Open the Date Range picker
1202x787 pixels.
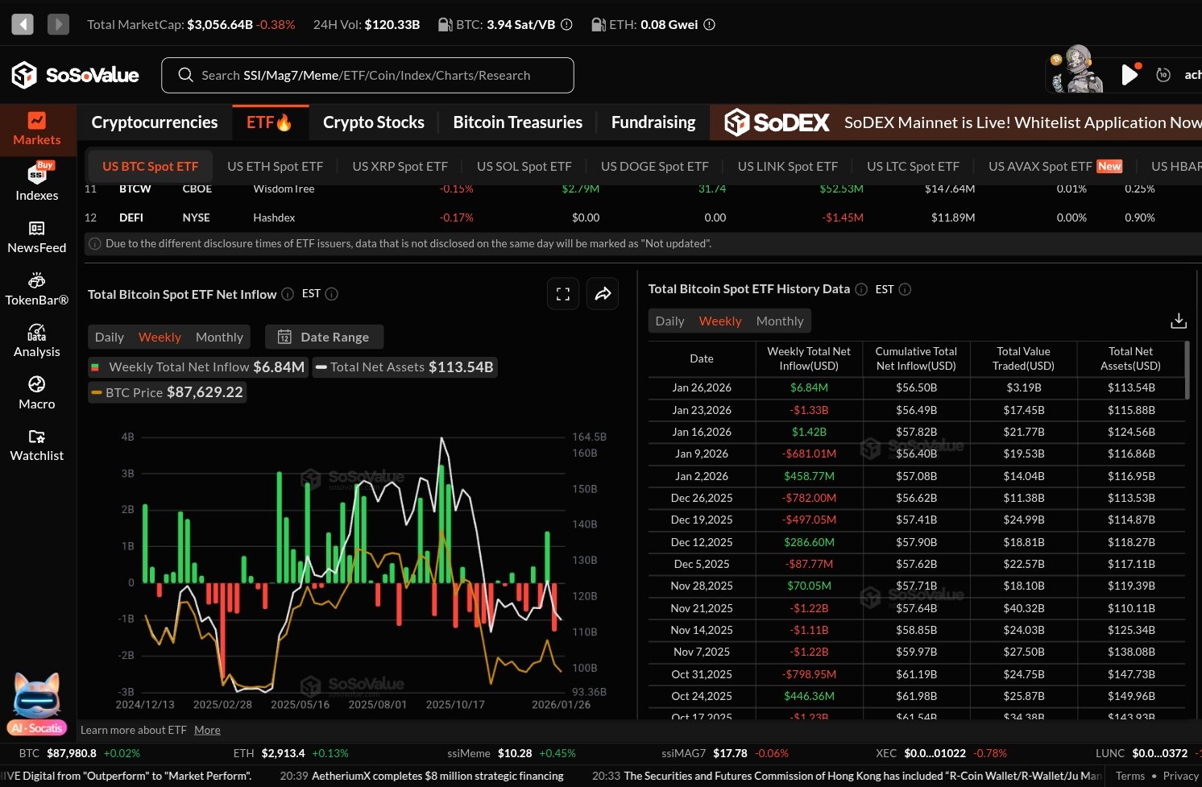tap(324, 337)
